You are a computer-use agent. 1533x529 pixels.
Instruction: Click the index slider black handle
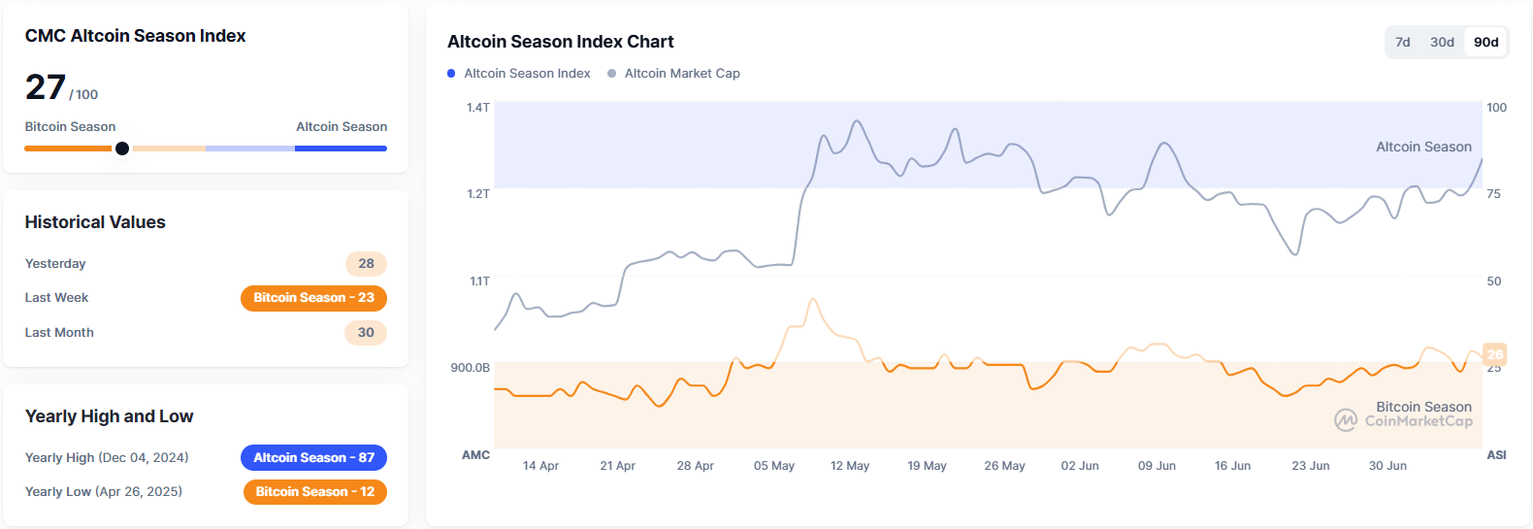pyautogui.click(x=122, y=149)
